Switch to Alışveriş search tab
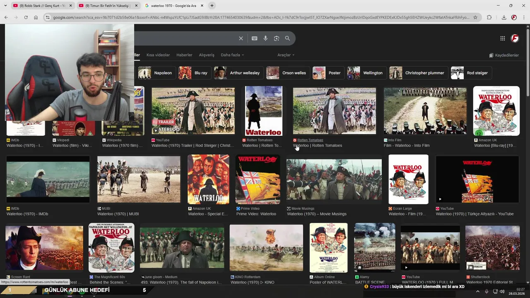Viewport: 530px width, 298px height. tap(207, 55)
